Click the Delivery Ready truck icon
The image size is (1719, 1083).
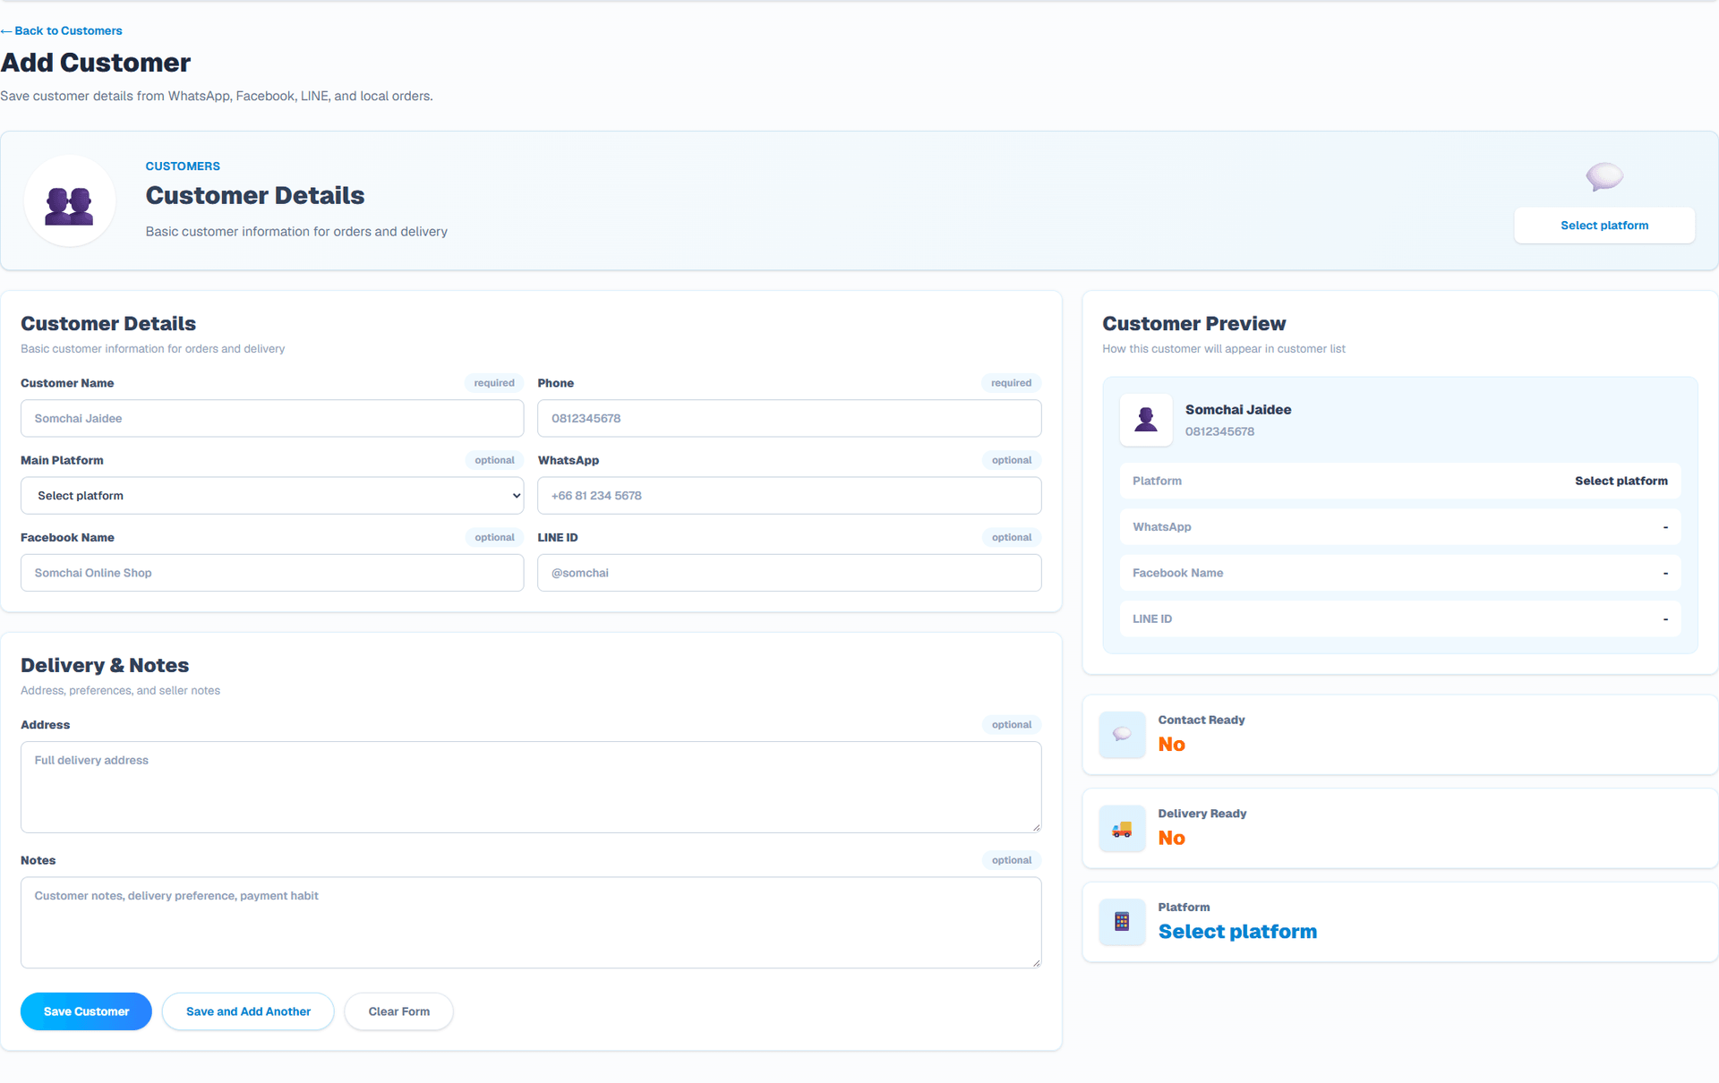[1122, 829]
